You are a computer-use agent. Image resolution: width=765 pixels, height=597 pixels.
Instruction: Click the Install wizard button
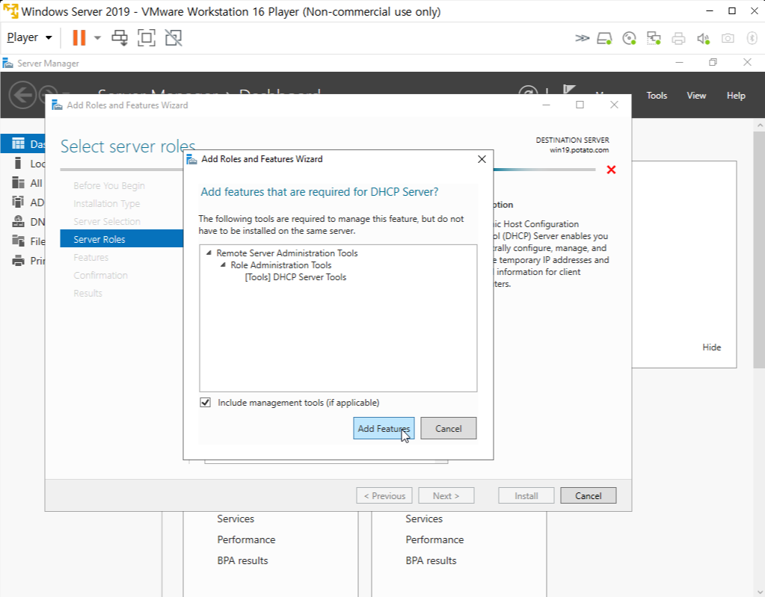526,495
